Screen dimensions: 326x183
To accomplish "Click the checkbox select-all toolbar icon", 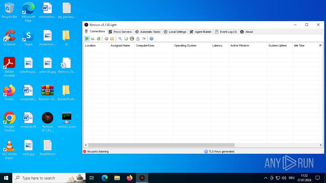I will click(x=126, y=39).
